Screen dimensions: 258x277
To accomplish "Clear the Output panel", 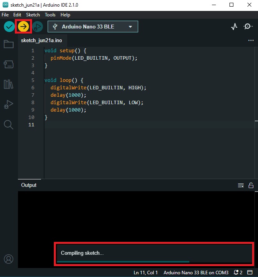I will (241, 185).
